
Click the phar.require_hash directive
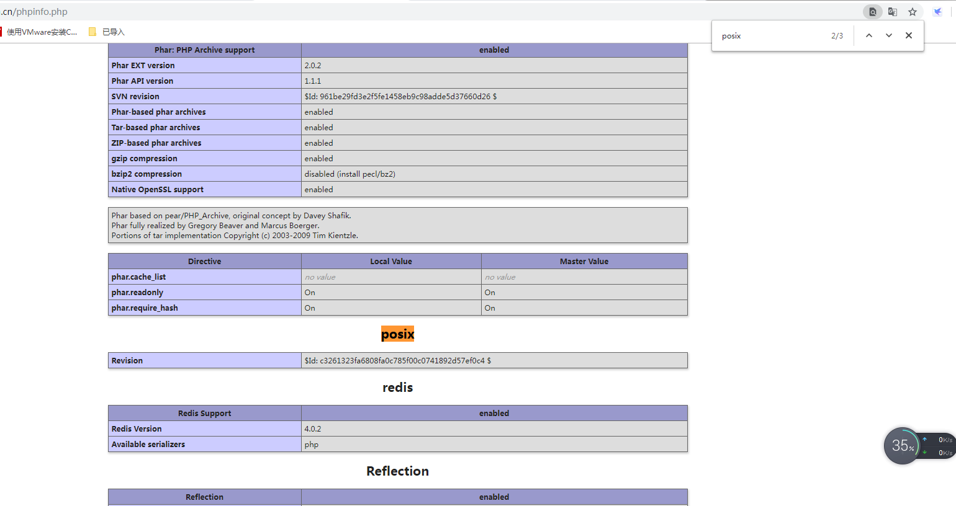[145, 308]
